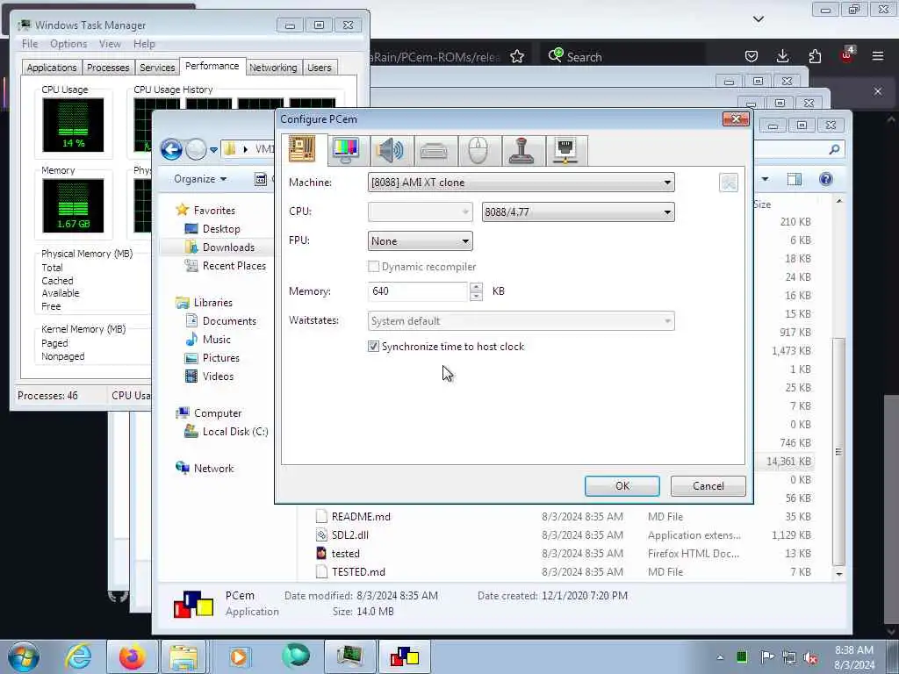This screenshot has height=674, width=899.
Task: Select Pictures library in navigation pane
Action: [220, 358]
